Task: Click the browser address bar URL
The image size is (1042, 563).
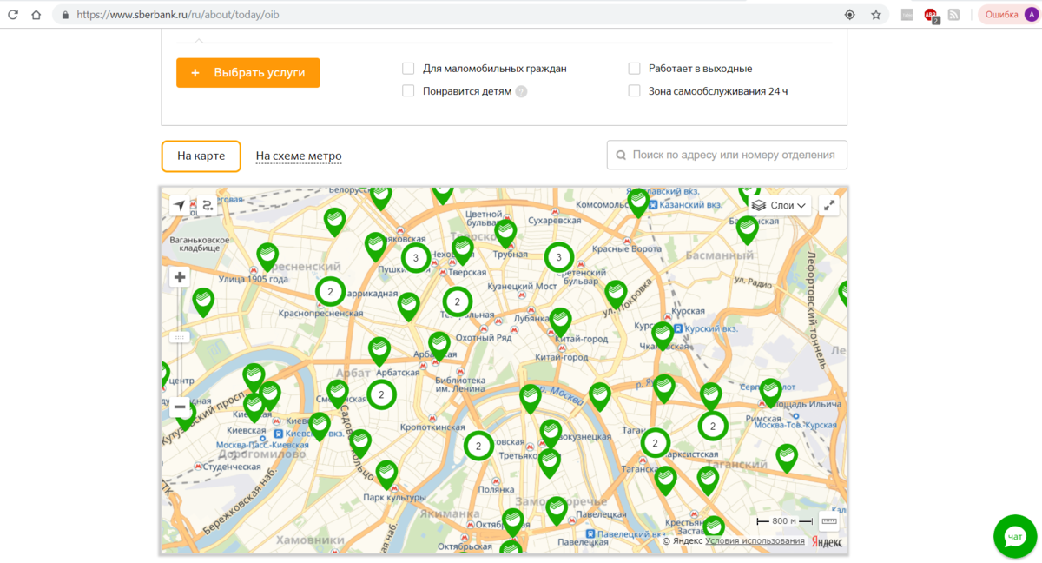Action: (178, 15)
